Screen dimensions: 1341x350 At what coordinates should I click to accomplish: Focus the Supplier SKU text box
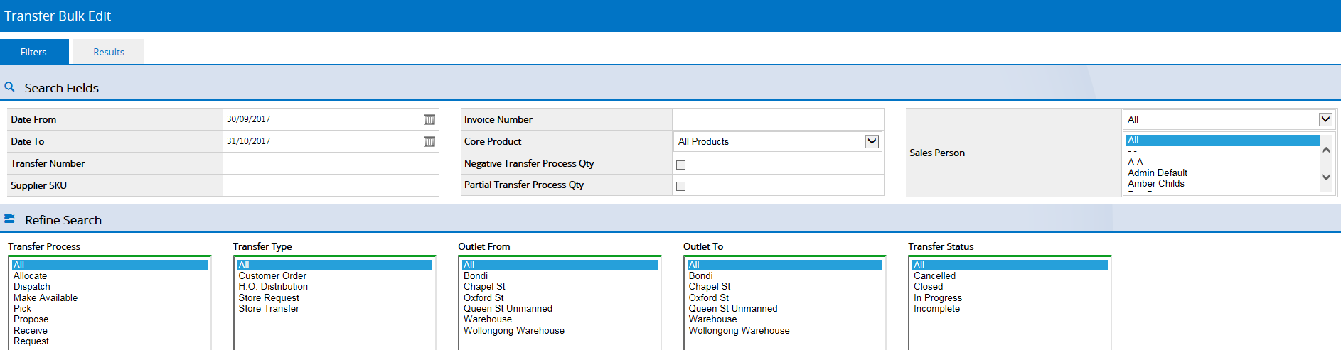(331, 185)
